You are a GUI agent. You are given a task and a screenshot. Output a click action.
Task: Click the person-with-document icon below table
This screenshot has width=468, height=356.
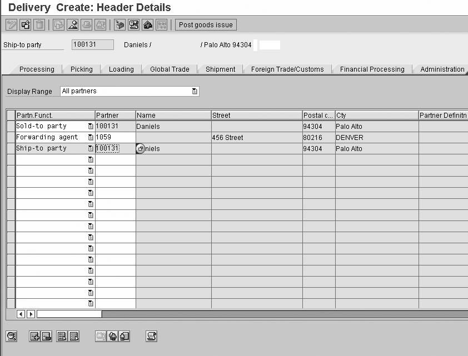(124, 337)
